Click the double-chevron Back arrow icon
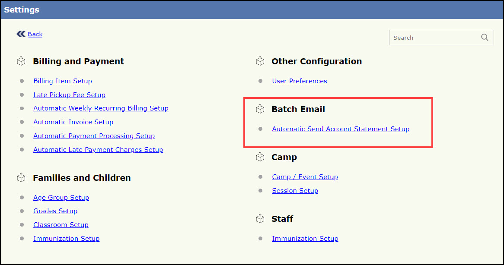Image resolution: width=504 pixels, height=265 pixels. click(x=21, y=34)
